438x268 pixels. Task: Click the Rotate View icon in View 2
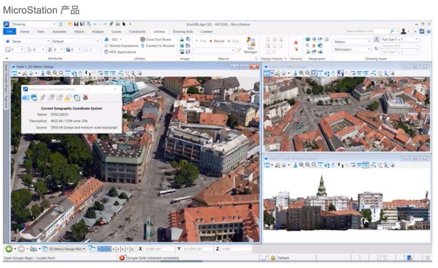327,73
